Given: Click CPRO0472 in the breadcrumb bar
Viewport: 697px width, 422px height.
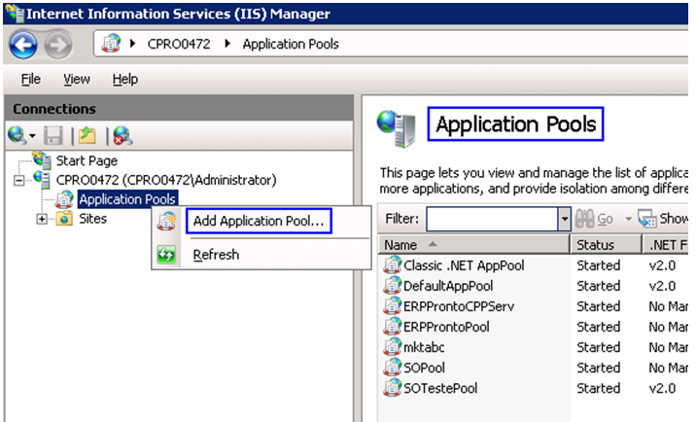Looking at the screenshot, I should coord(179,44).
